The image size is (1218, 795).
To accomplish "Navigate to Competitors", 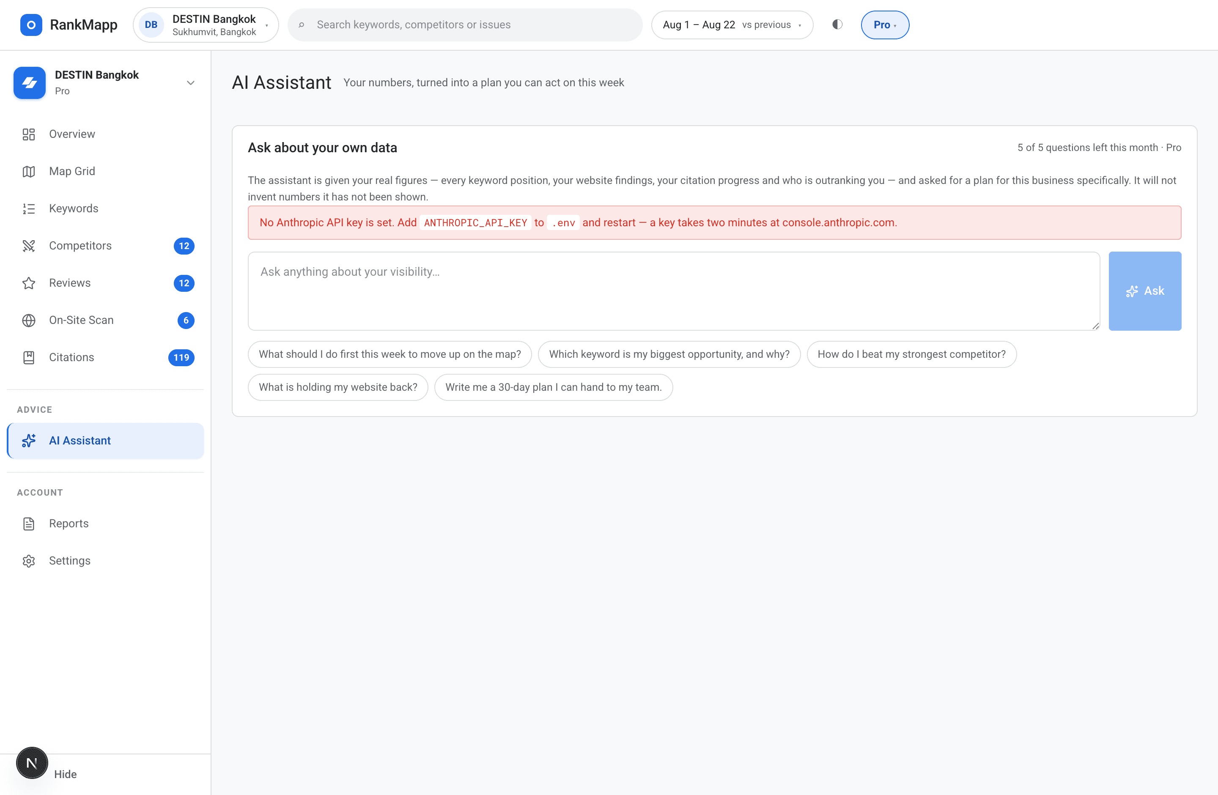I will coord(105,246).
